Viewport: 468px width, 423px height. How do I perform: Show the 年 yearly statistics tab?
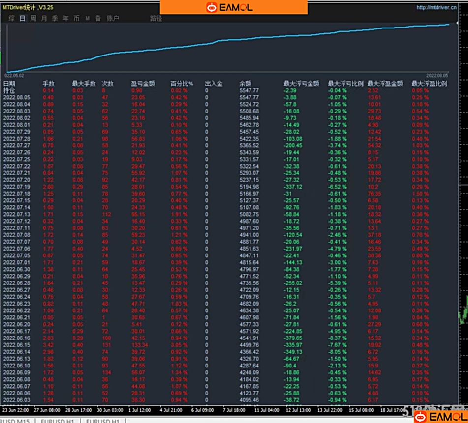(x=65, y=18)
